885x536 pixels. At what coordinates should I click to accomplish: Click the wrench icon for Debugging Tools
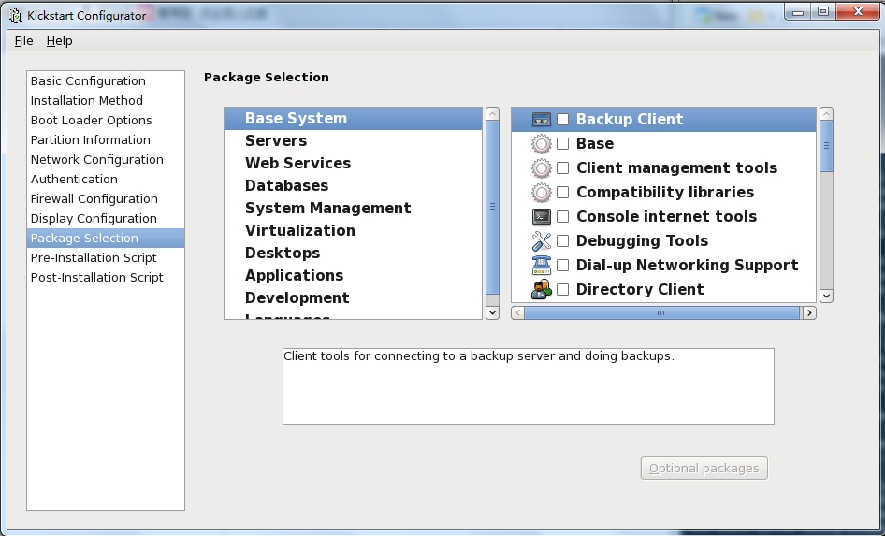[x=542, y=241]
